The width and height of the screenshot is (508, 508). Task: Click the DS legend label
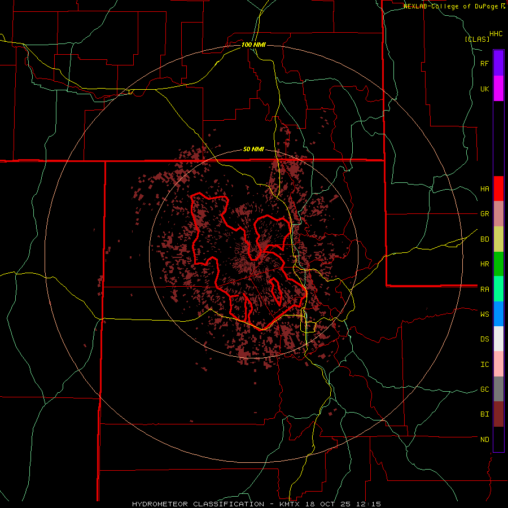coord(485,339)
